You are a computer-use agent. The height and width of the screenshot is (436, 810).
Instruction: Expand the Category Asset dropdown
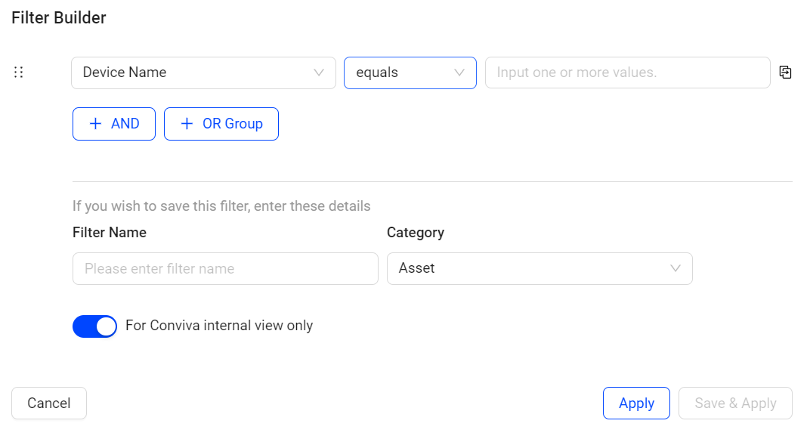point(539,268)
